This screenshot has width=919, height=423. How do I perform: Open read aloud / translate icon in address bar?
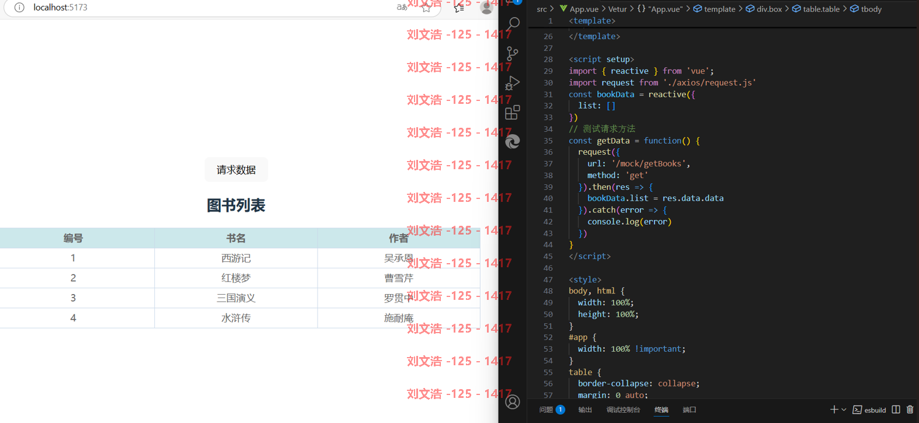(x=402, y=8)
